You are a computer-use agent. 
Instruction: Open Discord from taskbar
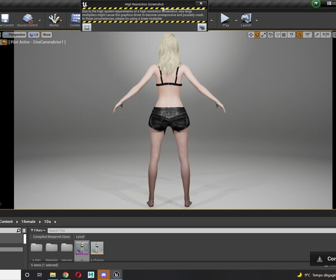[x=104, y=274]
